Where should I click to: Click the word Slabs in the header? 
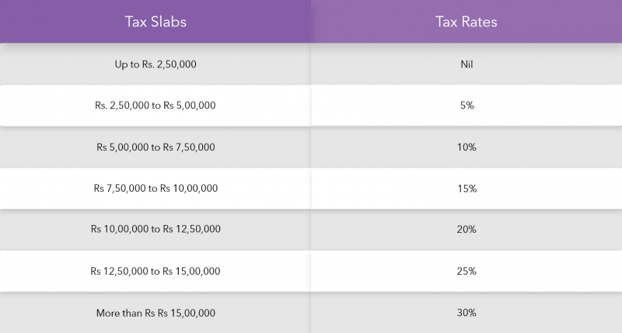click(168, 22)
